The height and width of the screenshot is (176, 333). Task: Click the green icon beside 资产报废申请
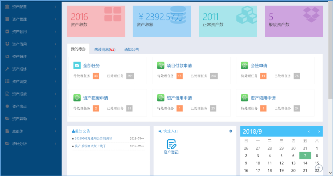click(77, 98)
